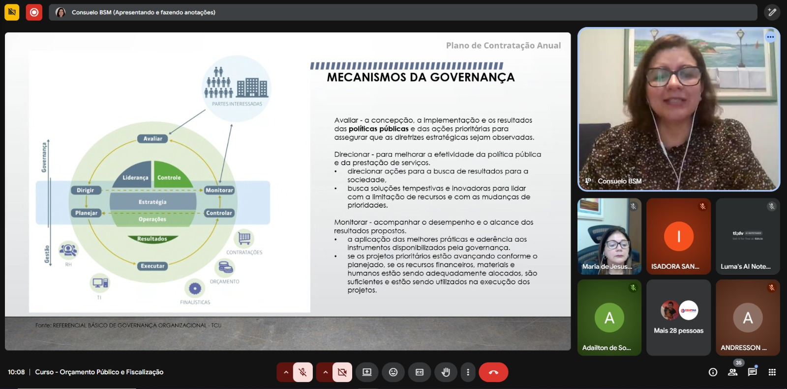
Task: Click the present screen icon
Action: click(367, 372)
